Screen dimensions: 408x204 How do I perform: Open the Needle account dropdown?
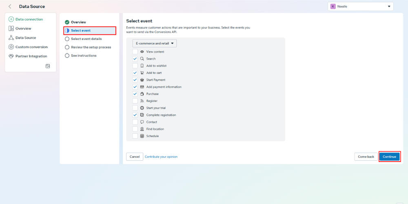(361, 7)
